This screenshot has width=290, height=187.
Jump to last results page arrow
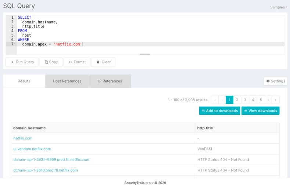[x=276, y=100]
